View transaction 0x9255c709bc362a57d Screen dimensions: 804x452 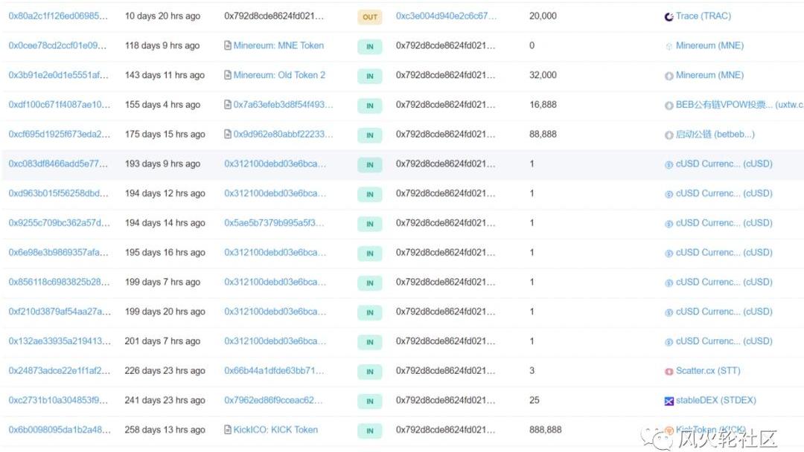[59, 223]
